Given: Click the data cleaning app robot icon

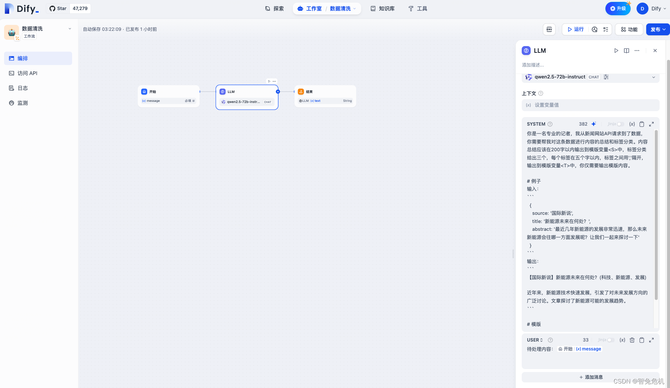Looking at the screenshot, I should click(12, 32).
